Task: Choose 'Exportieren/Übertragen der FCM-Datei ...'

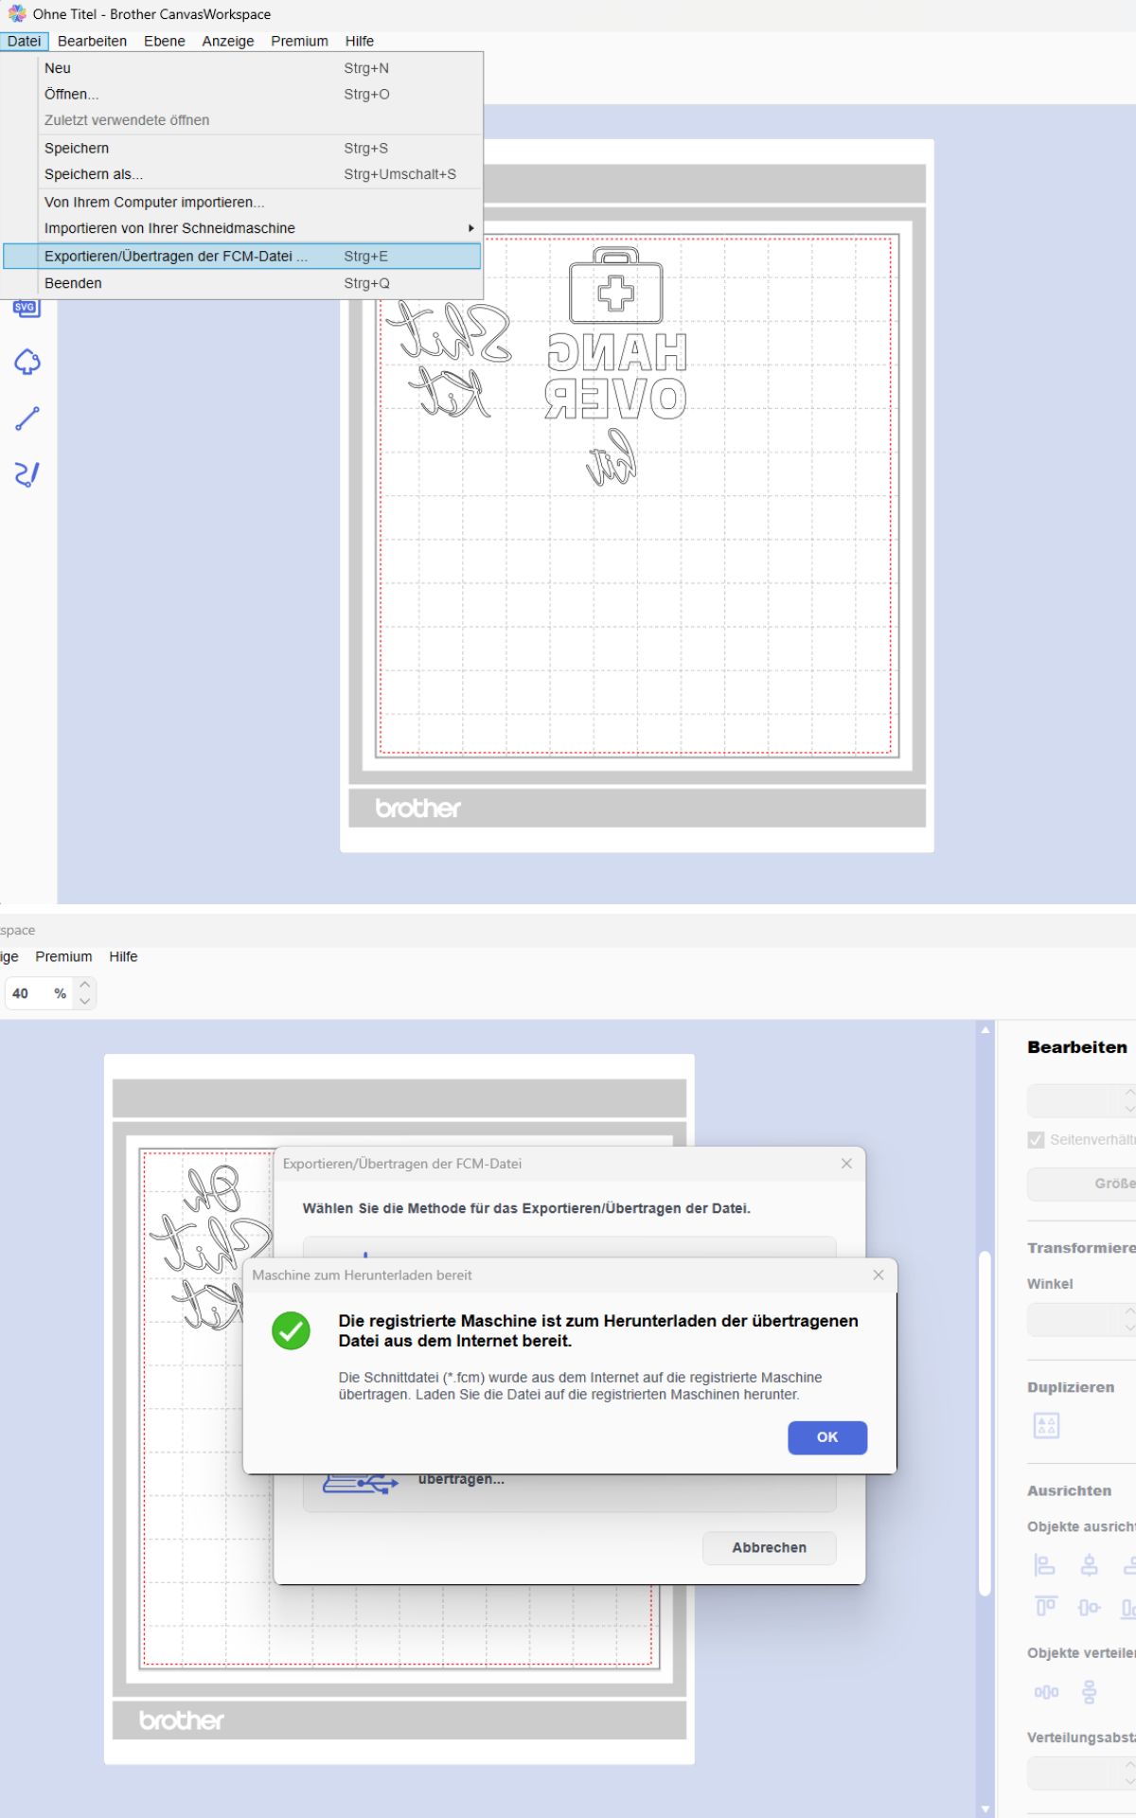Action: (x=242, y=256)
